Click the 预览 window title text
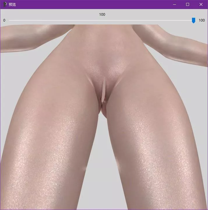The width and height of the screenshot is (208, 210). 12,4
